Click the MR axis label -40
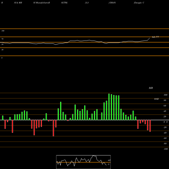Image resolution: width=169 pixels, height=169 pixels. tap(165, 133)
